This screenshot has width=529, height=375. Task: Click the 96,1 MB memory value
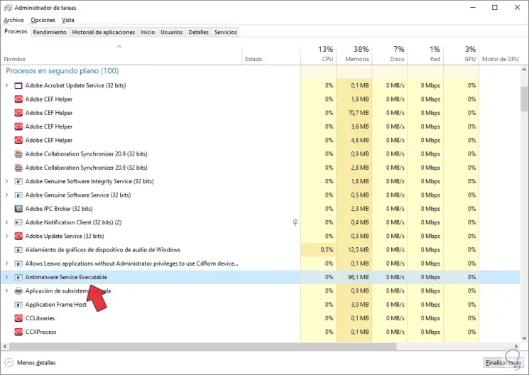pyautogui.click(x=359, y=277)
